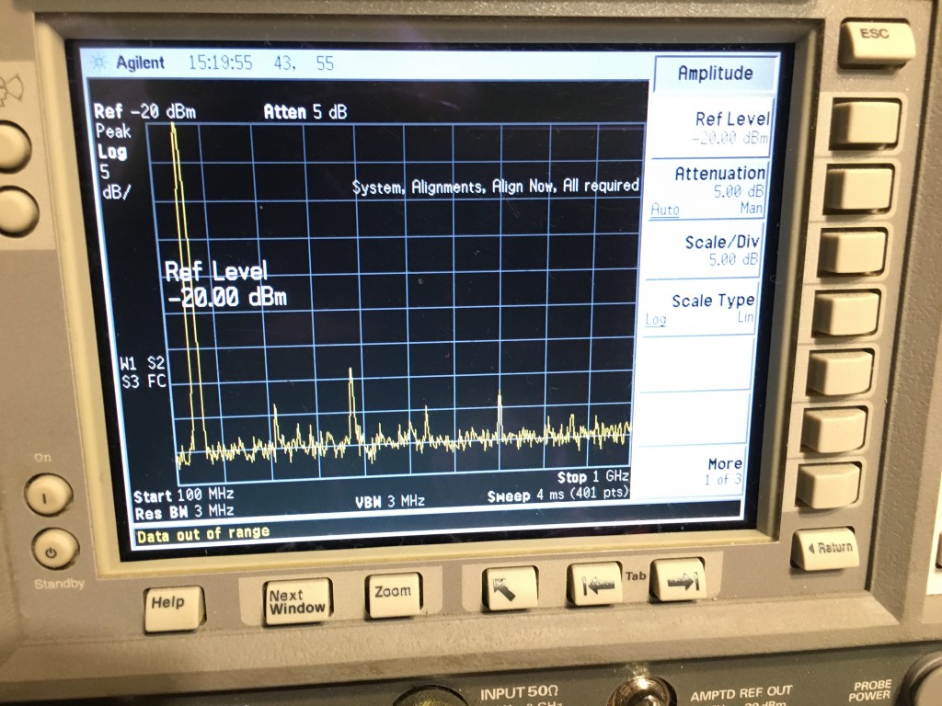This screenshot has height=706, width=942.
Task: Push the unlabeled softkey below the Scale Type key
Action: pos(840,372)
